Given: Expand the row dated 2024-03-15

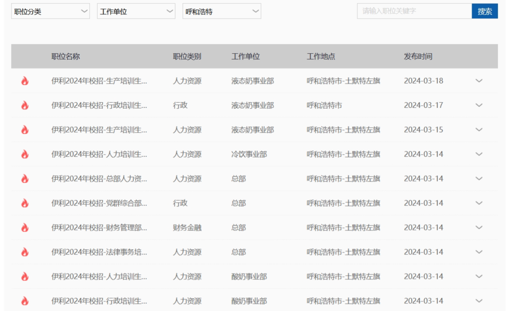Looking at the screenshot, I should [x=479, y=130].
